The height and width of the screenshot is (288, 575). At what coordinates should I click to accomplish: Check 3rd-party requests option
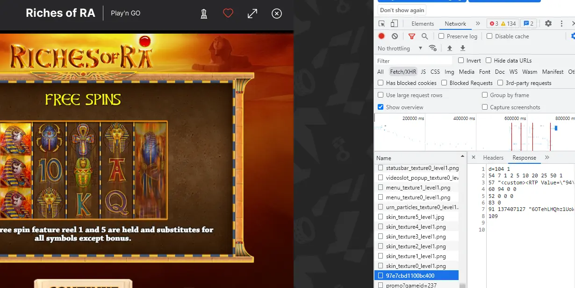500,83
